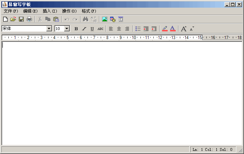Save document with the floppy disk icon
The image size is (244, 154).
pos(21,19)
